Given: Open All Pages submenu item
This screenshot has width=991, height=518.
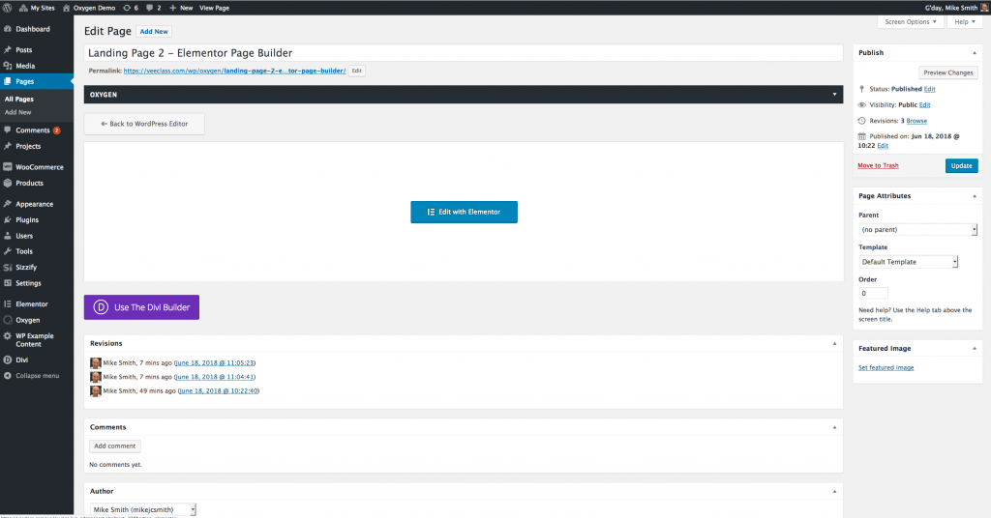Looking at the screenshot, I should coord(19,99).
